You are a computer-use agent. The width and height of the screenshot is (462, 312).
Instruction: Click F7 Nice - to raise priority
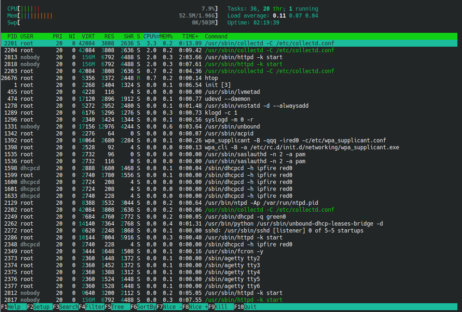point(169,307)
